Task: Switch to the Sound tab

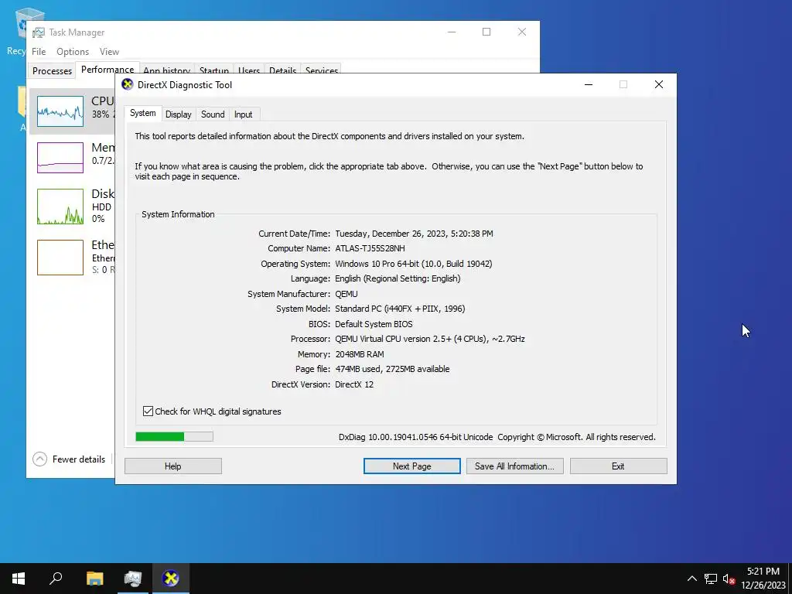Action: coord(213,114)
